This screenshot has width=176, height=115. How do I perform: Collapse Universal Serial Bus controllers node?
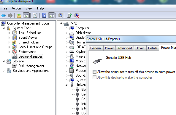click(x=66, y=85)
